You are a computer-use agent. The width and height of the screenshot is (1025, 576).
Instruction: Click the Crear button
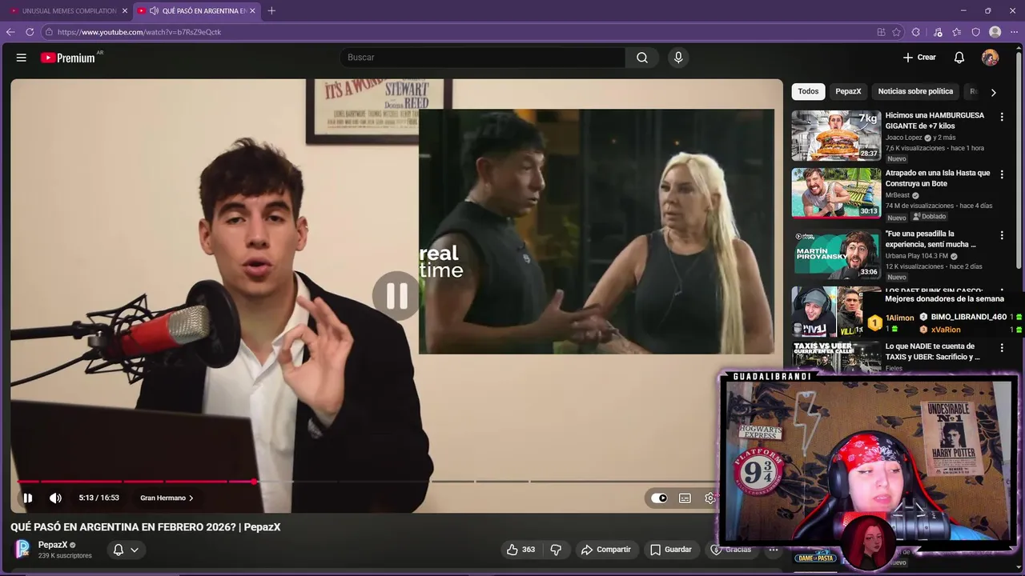[919, 58]
